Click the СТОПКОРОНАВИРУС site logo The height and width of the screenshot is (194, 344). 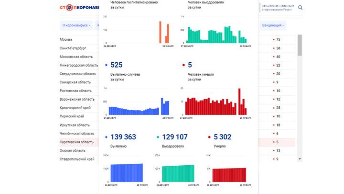coord(80,8)
